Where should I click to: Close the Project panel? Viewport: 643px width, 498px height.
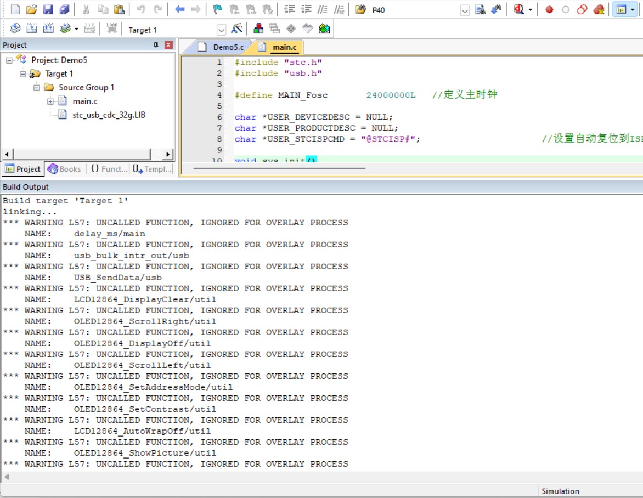tap(168, 44)
